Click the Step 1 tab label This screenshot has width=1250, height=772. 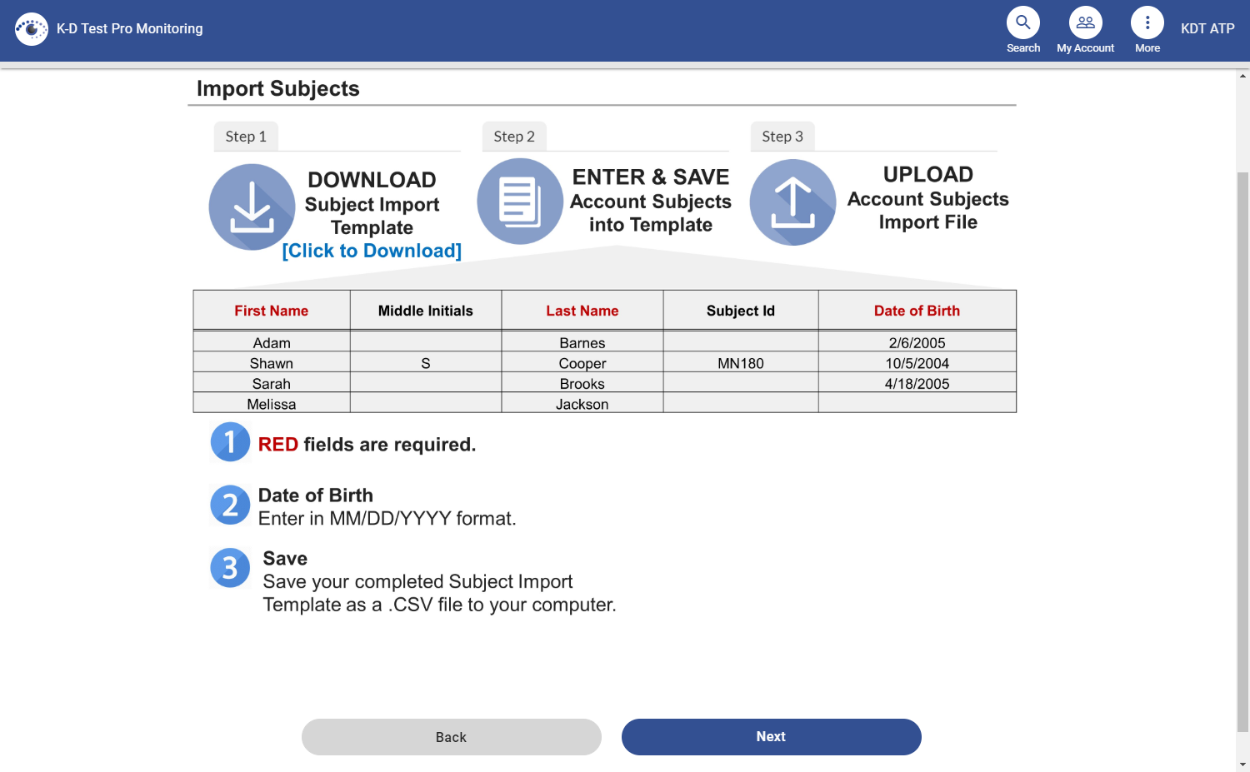tap(246, 136)
